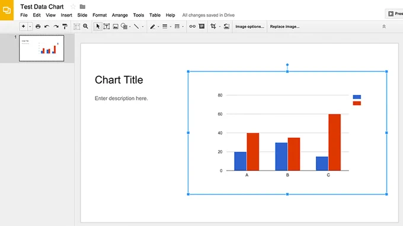The width and height of the screenshot is (403, 226).
Task: Open the Slide menu
Action: (x=82, y=15)
